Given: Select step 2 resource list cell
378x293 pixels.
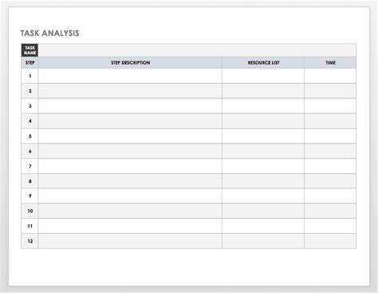Looking at the screenshot, I should 263,91.
